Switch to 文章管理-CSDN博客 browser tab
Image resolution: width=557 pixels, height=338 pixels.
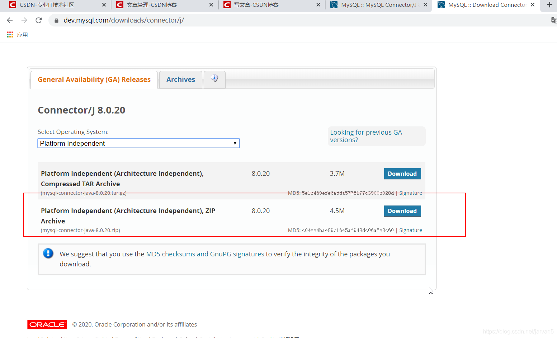164,5
